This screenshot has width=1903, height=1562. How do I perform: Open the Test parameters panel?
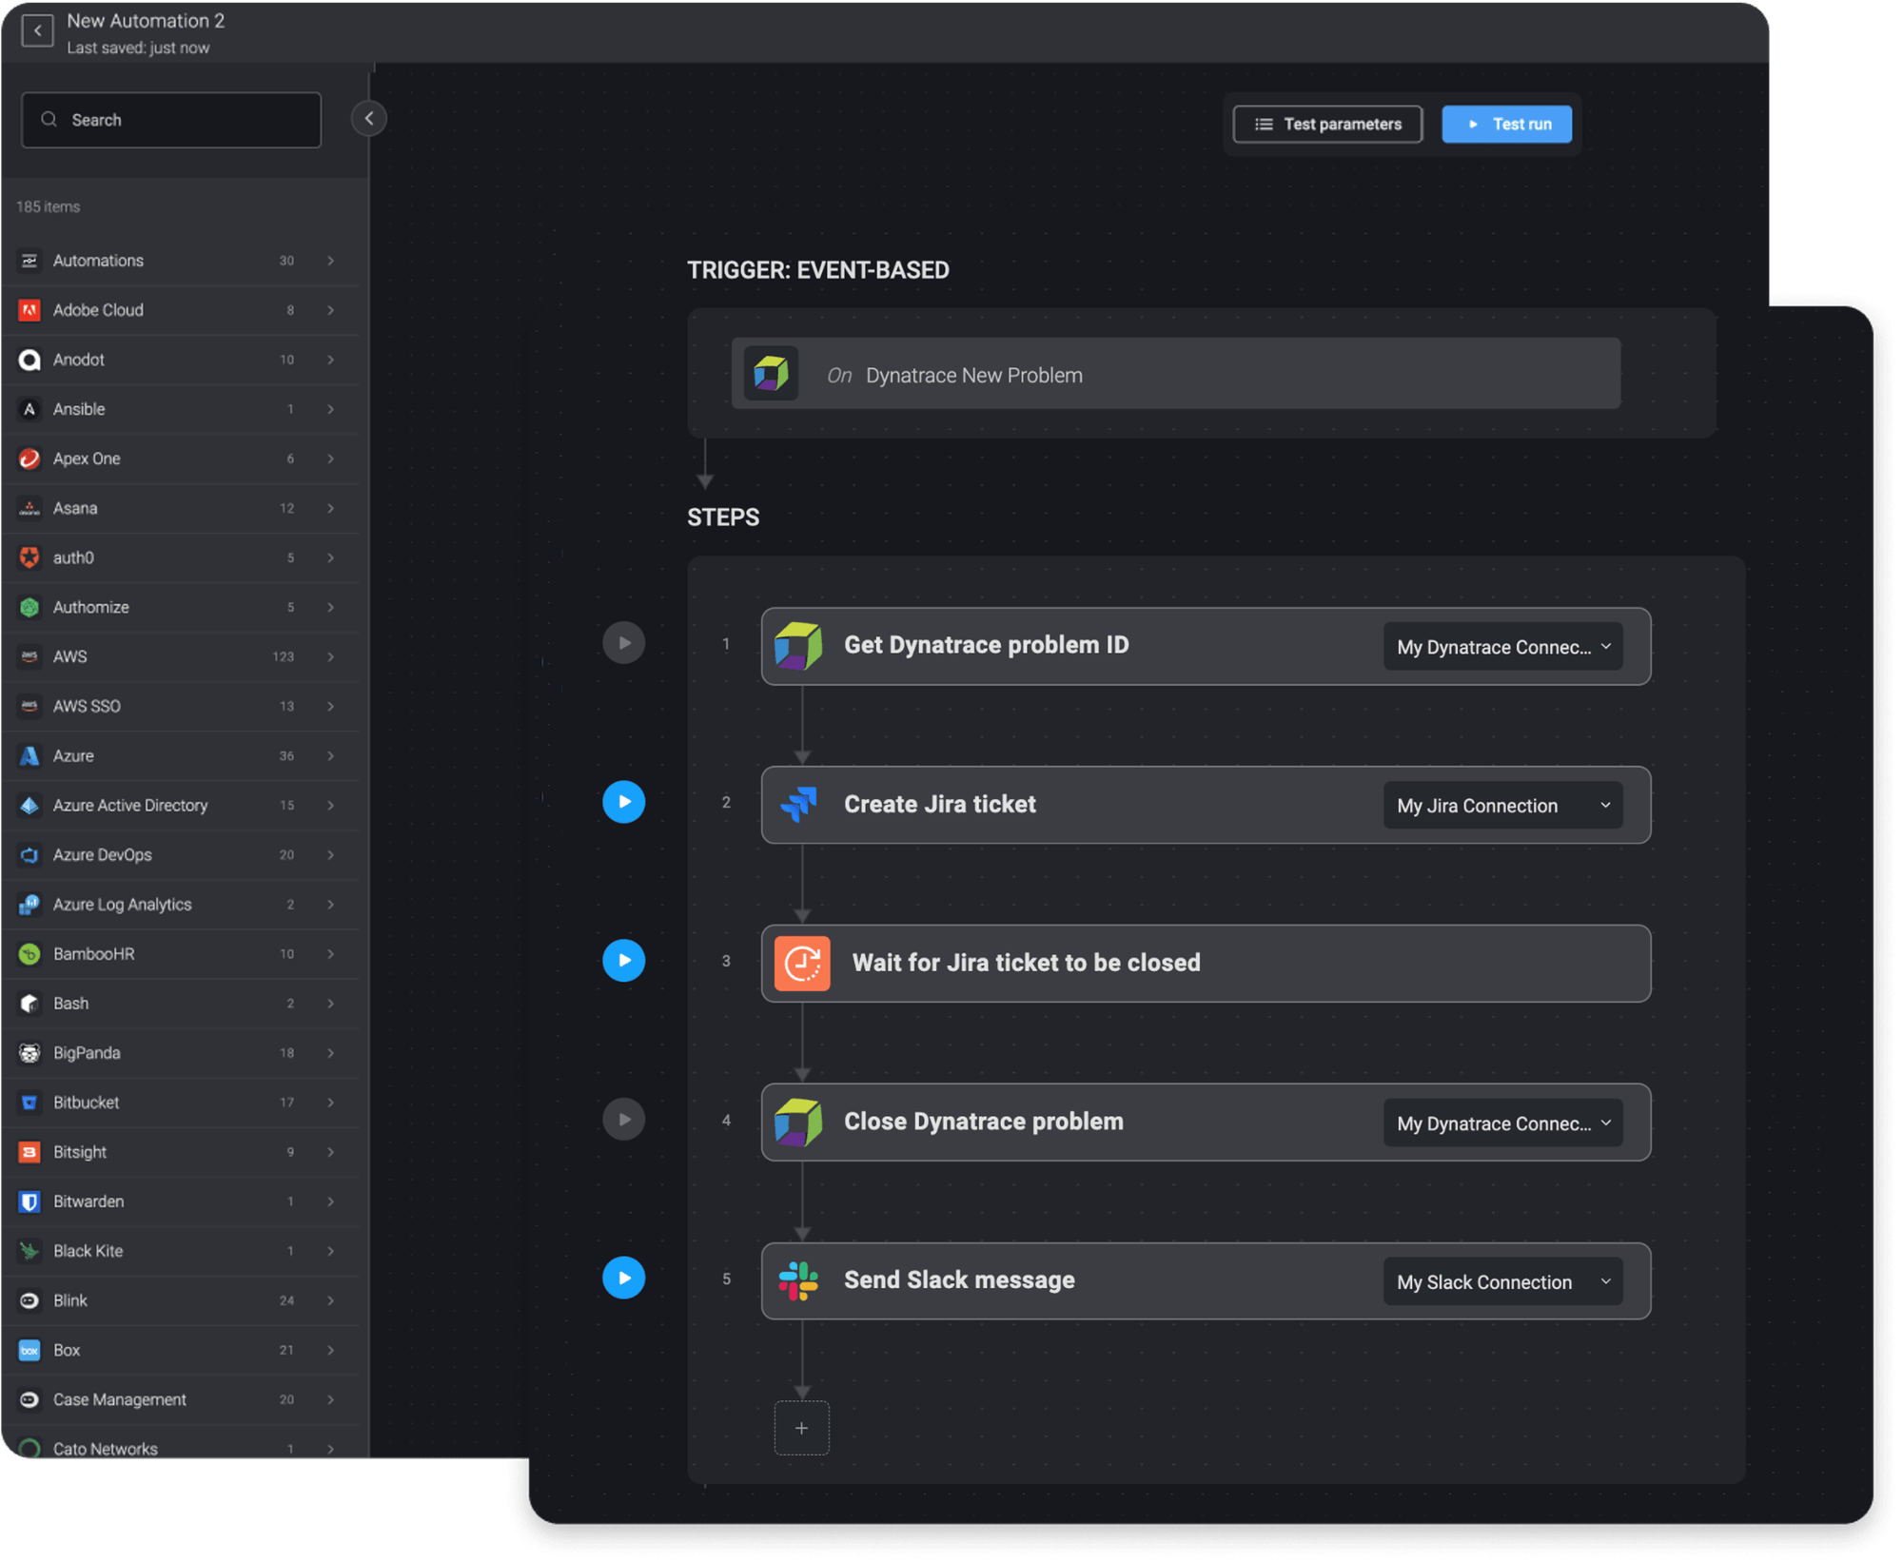pos(1328,125)
